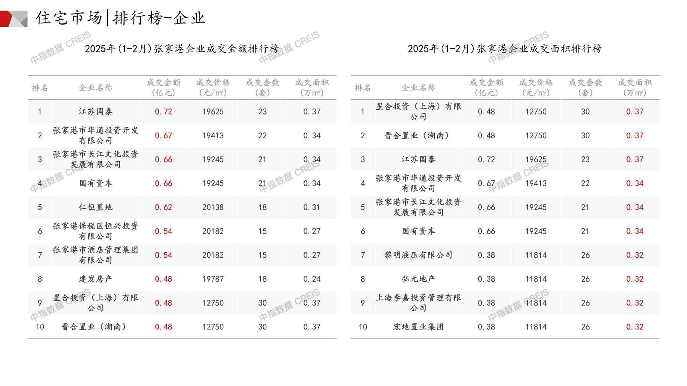This screenshot has width=687, height=386.
Task: Click the page title 住宅市场|排行榜-企业
Action: point(120,18)
